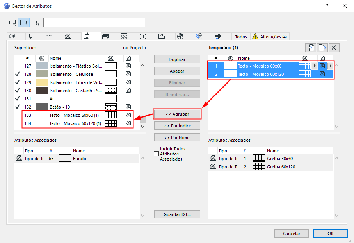The image size is (354, 243).
Task: Click the << Por Índice button
Action: [177, 126]
